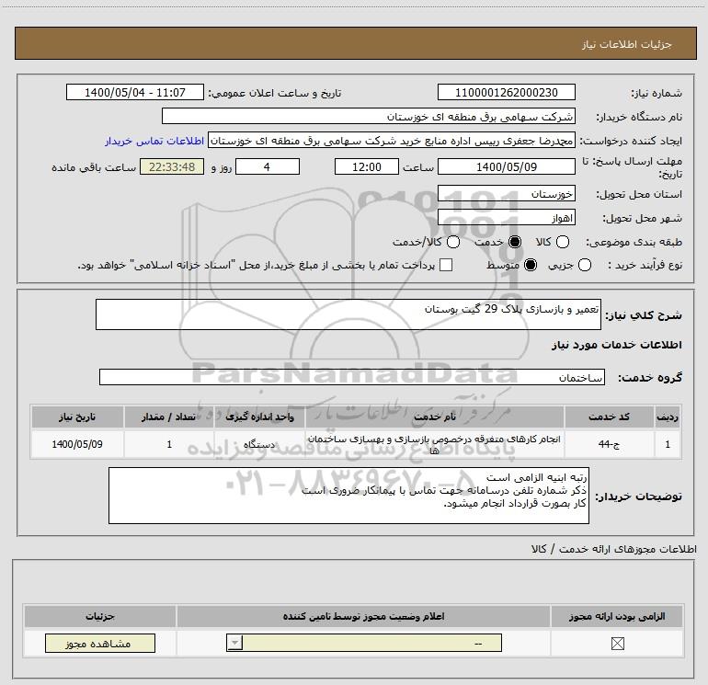
Task: Click the مشاهده مجوز button
Action: pos(100,644)
